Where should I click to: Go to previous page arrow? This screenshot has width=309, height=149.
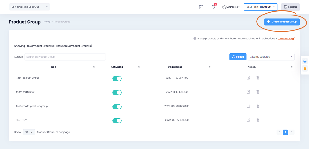point(279,132)
